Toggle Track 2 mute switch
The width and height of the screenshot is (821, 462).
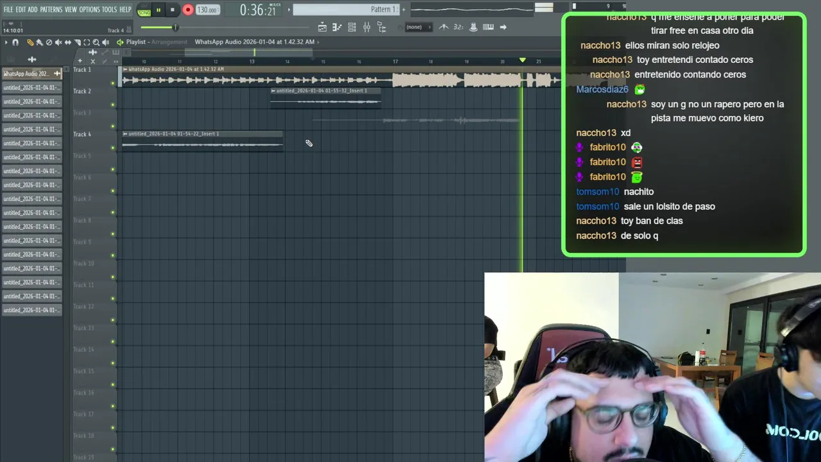click(113, 105)
